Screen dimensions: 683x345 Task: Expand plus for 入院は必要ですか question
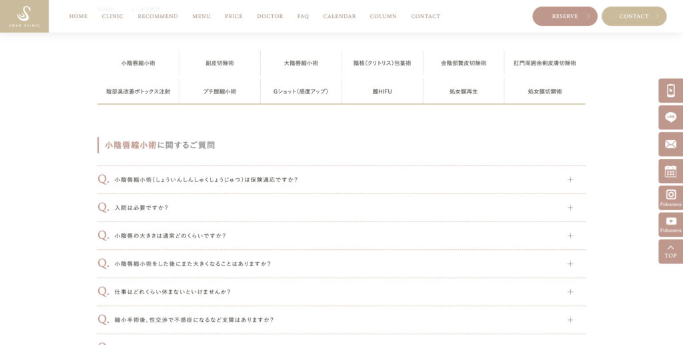[570, 208]
